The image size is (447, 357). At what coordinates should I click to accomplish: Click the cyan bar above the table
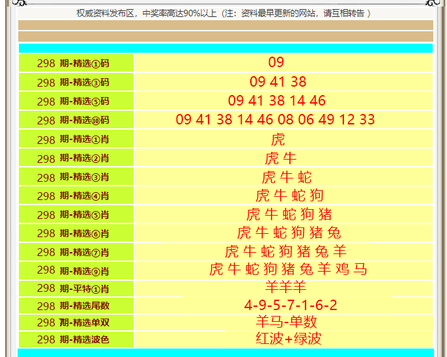point(225,48)
